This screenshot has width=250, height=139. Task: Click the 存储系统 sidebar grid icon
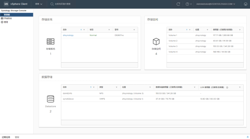(2, 18)
